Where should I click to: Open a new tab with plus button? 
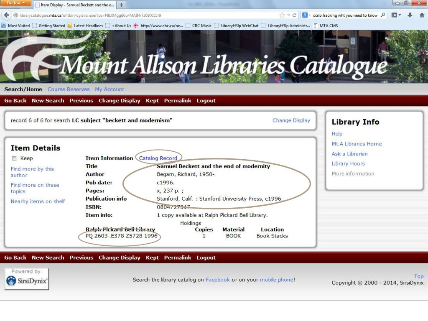121,5
